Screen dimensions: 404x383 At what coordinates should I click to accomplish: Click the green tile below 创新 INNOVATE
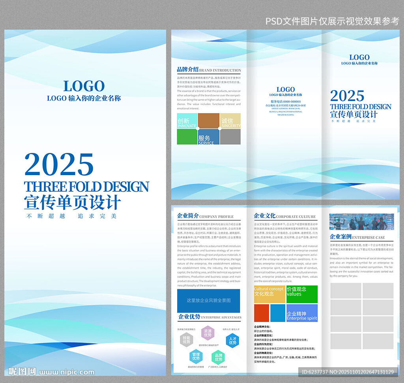pos(187,137)
